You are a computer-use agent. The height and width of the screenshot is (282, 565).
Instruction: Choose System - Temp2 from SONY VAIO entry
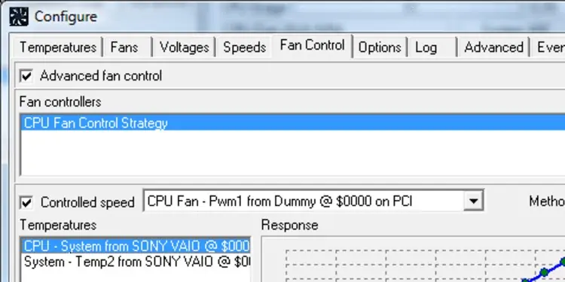tap(136, 262)
